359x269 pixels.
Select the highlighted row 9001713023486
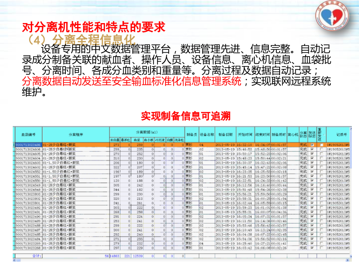point(182,145)
